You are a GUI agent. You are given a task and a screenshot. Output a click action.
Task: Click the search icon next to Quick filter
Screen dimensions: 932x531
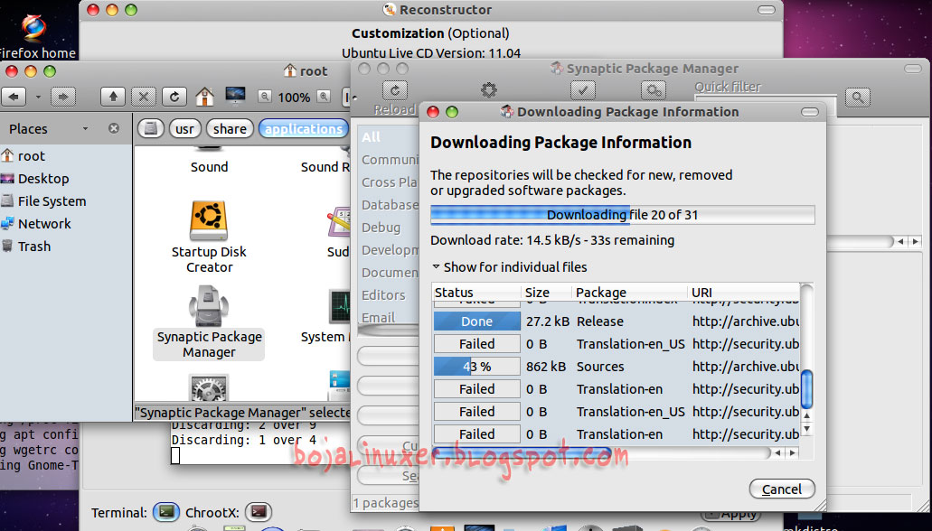857,96
